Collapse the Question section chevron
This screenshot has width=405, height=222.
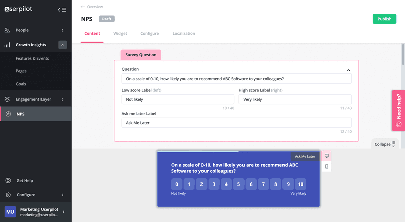(x=348, y=70)
